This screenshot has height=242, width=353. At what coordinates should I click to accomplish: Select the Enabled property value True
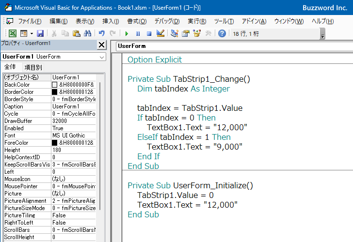tap(74, 128)
